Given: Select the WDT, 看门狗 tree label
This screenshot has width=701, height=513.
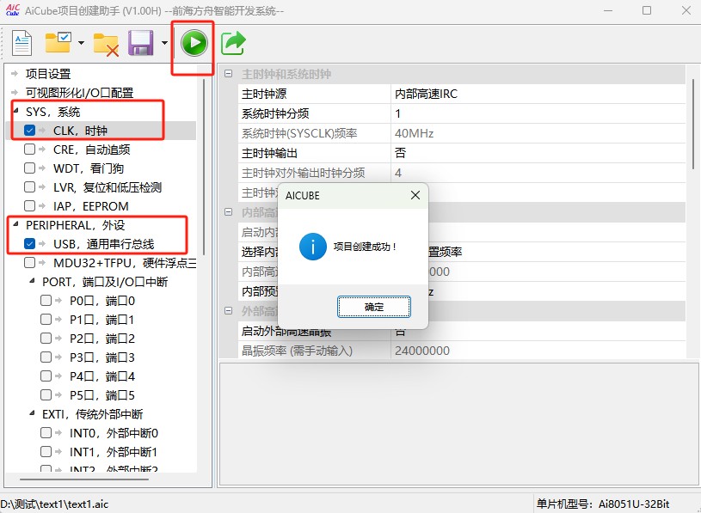Looking at the screenshot, I should [88, 168].
